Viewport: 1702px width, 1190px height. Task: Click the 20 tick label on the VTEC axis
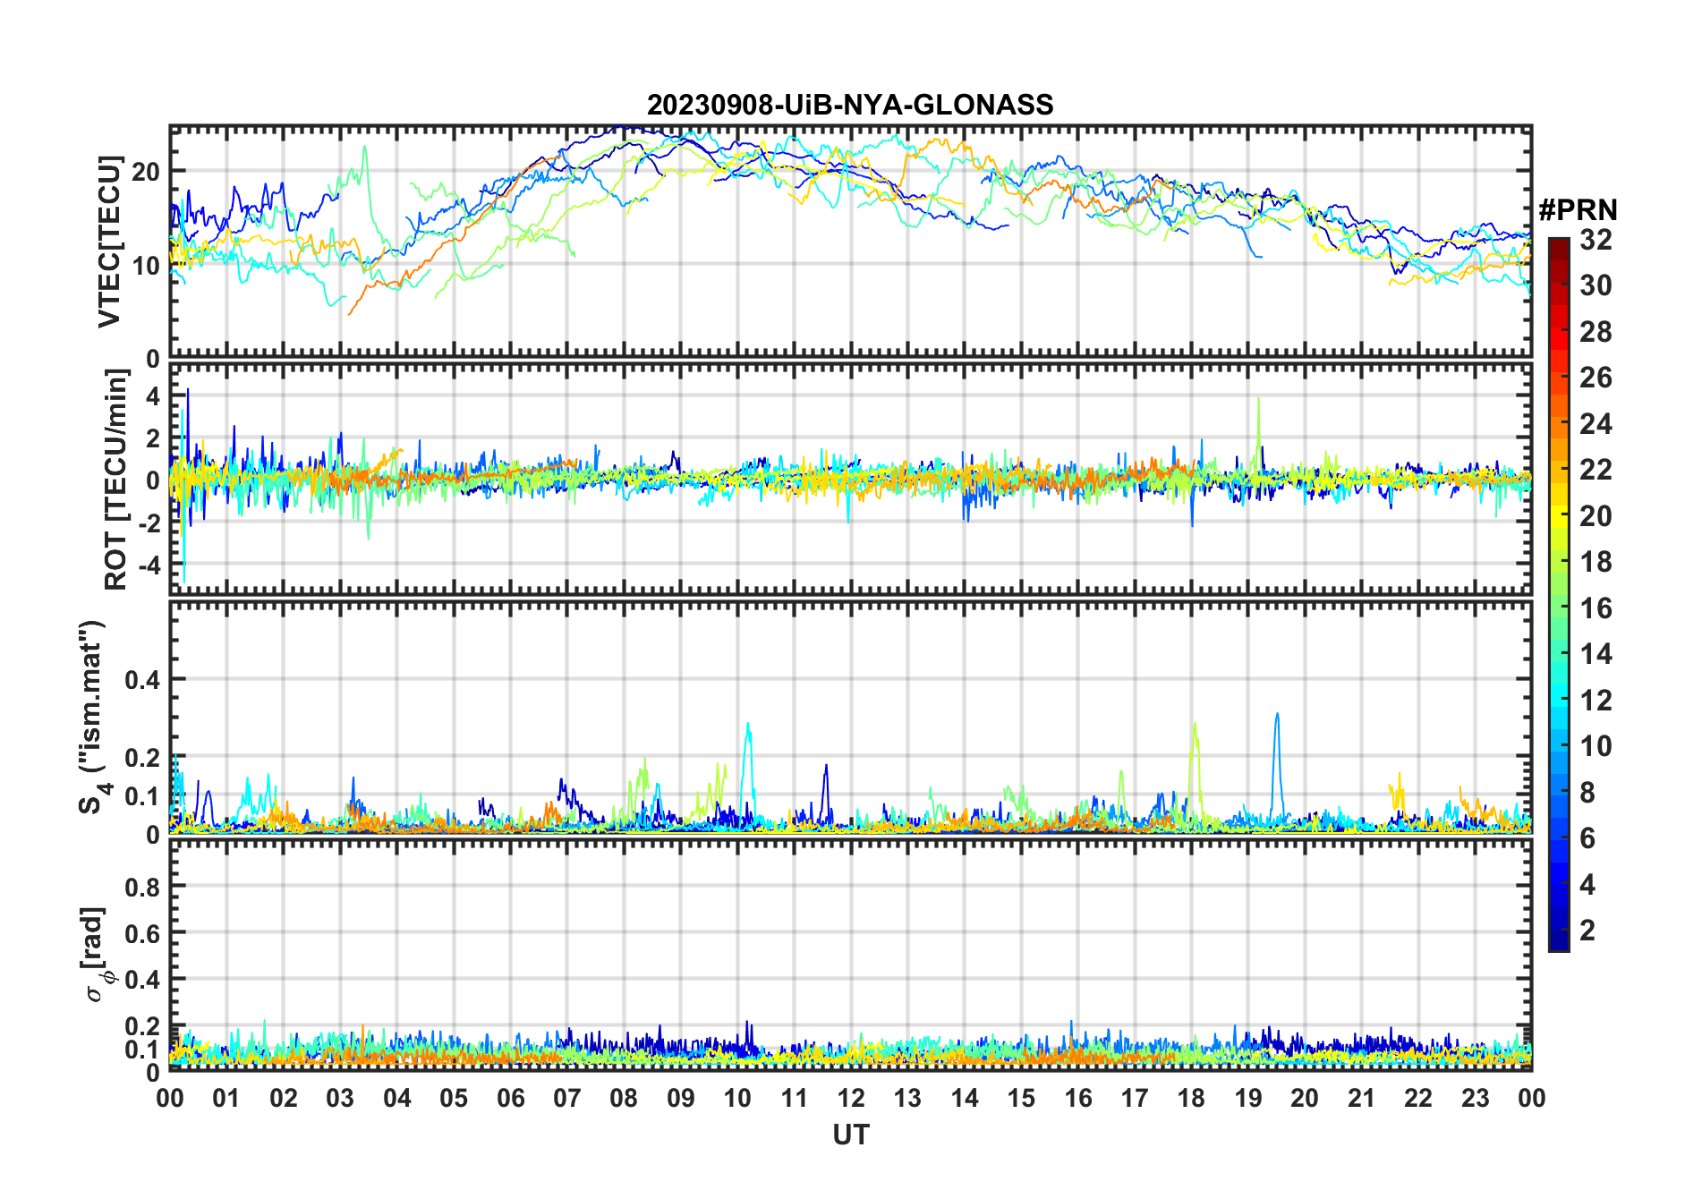[x=146, y=171]
